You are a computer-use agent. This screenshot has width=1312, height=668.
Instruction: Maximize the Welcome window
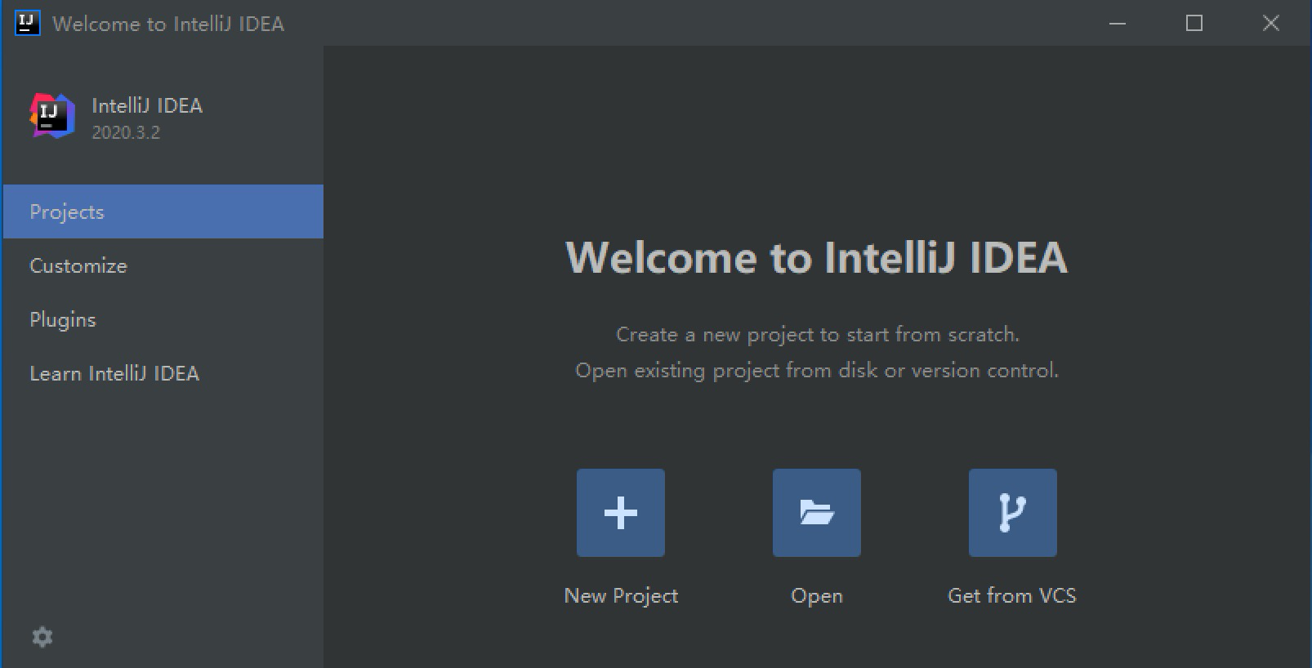1194,23
